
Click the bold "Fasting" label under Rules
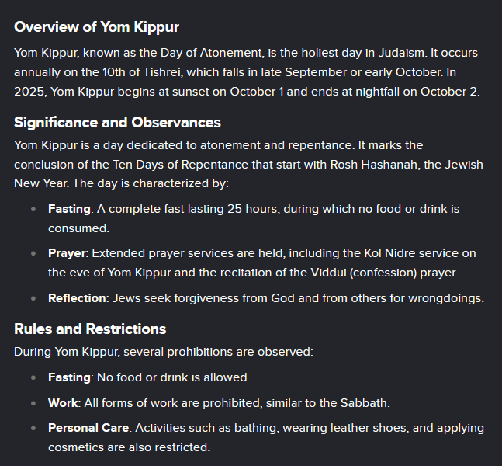(x=70, y=377)
